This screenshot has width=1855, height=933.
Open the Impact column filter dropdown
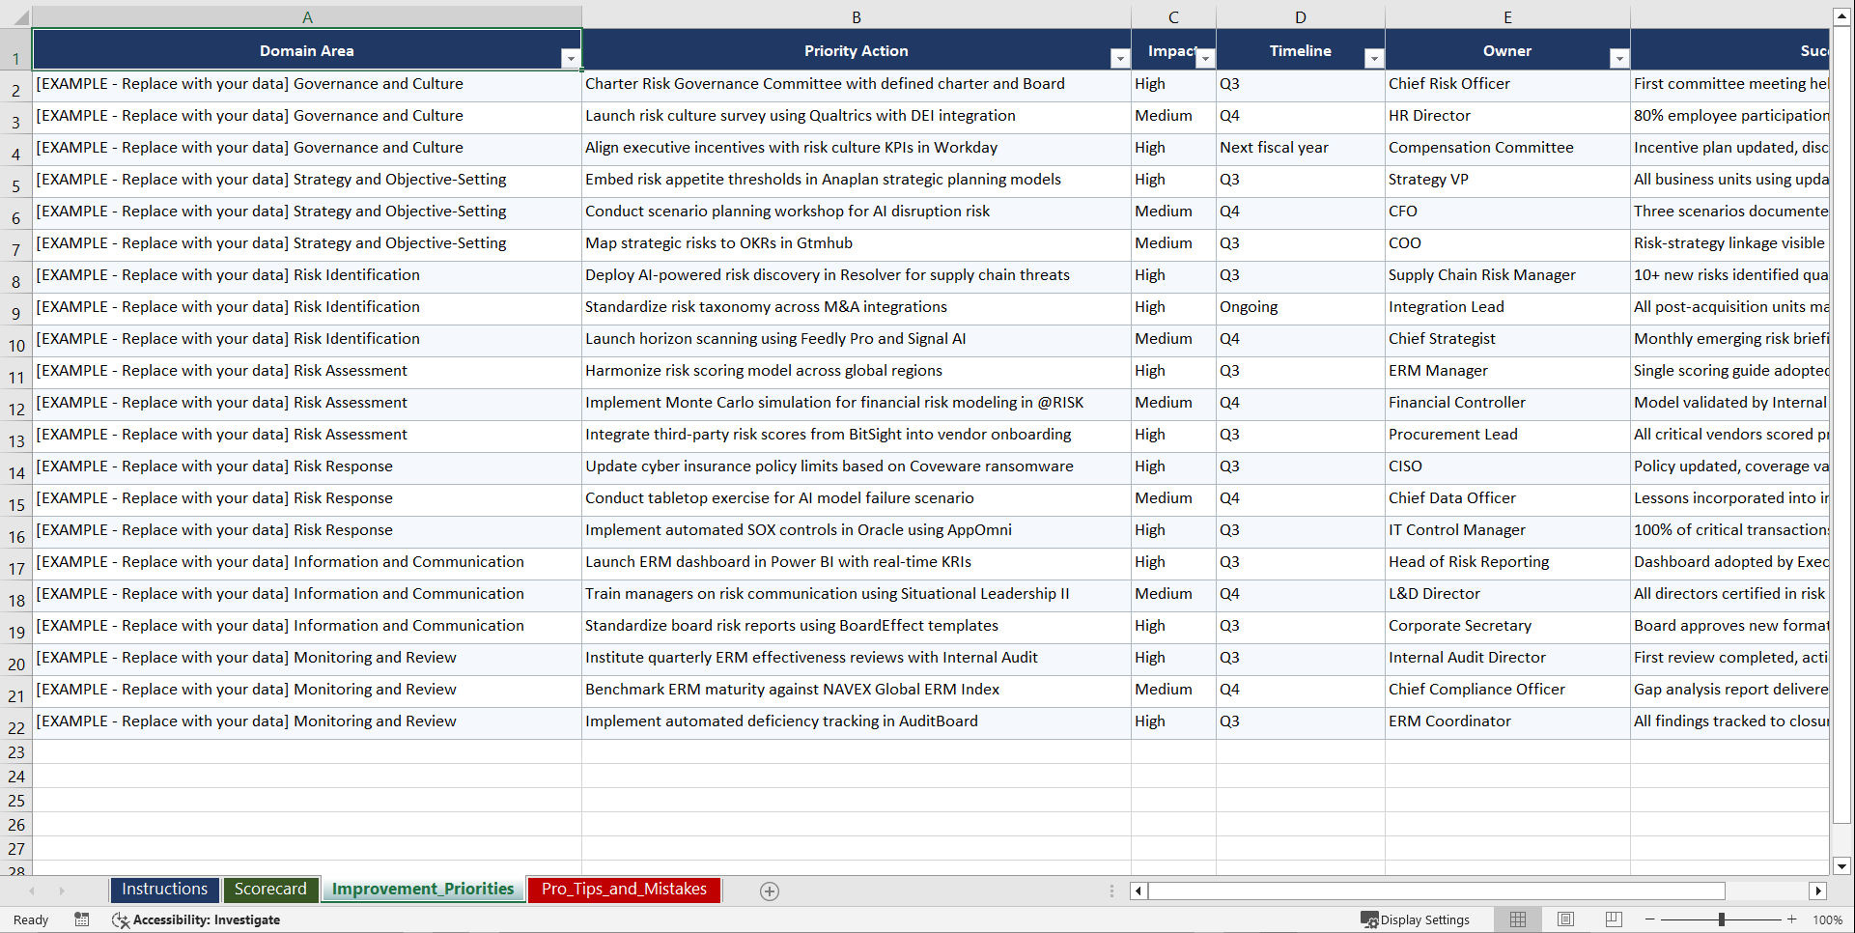[x=1205, y=58]
